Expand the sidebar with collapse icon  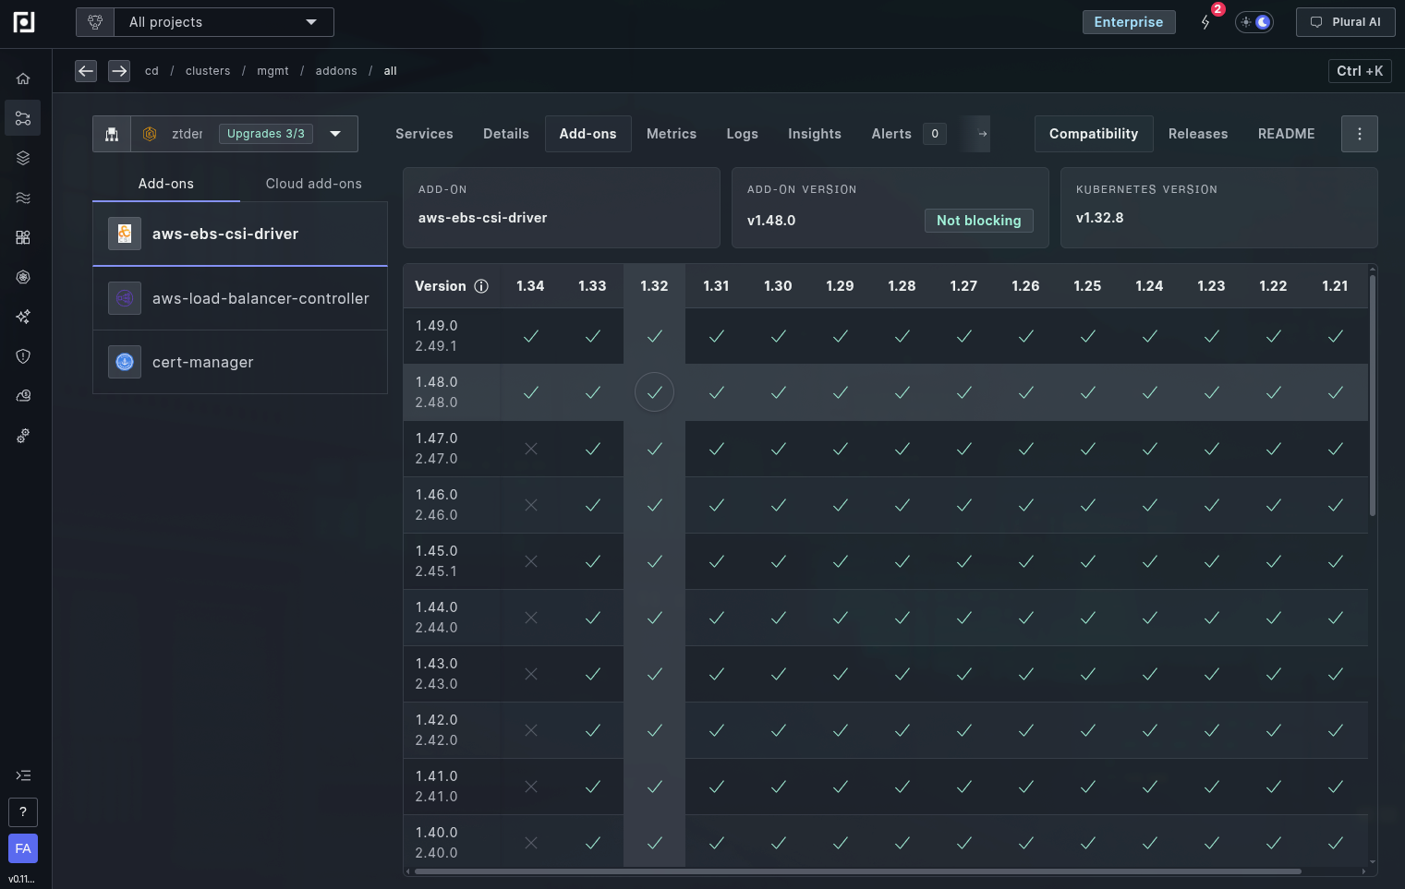pos(23,775)
